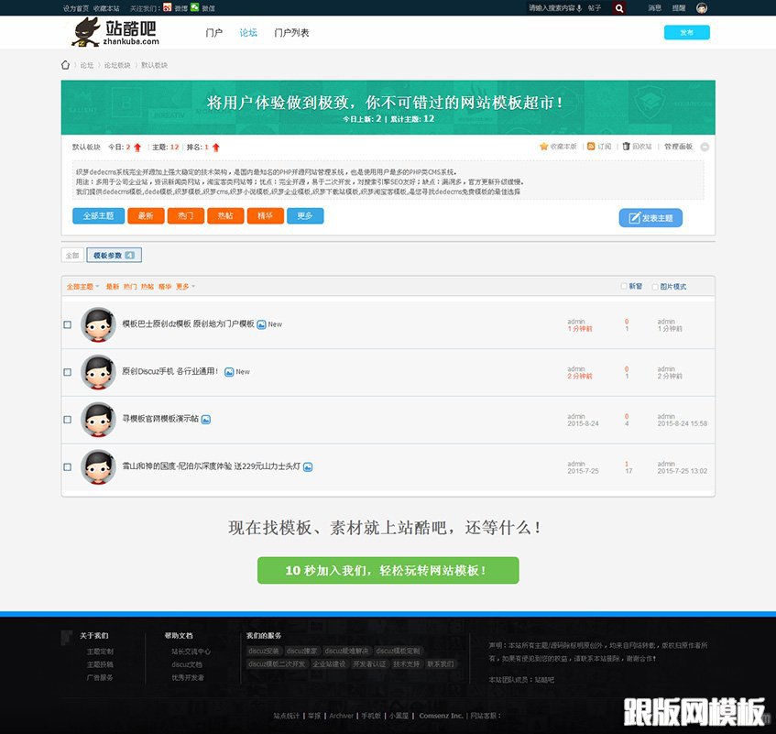Select the checkbox beside the 原创Discuz手机 thread

[x=66, y=372]
